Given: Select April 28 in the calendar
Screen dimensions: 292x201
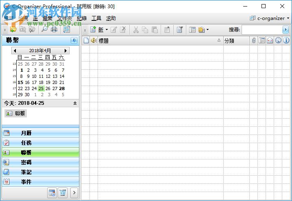Looking at the screenshot, I should pos(62,88).
